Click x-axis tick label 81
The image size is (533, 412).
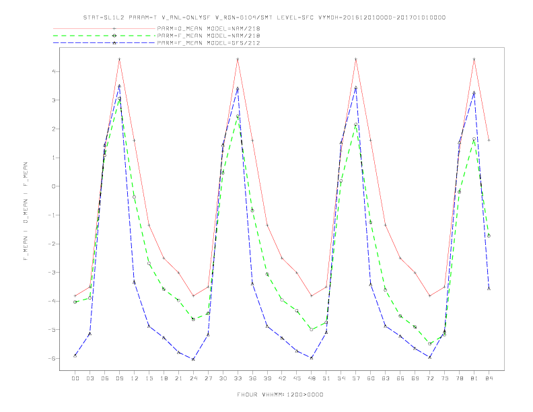474,378
